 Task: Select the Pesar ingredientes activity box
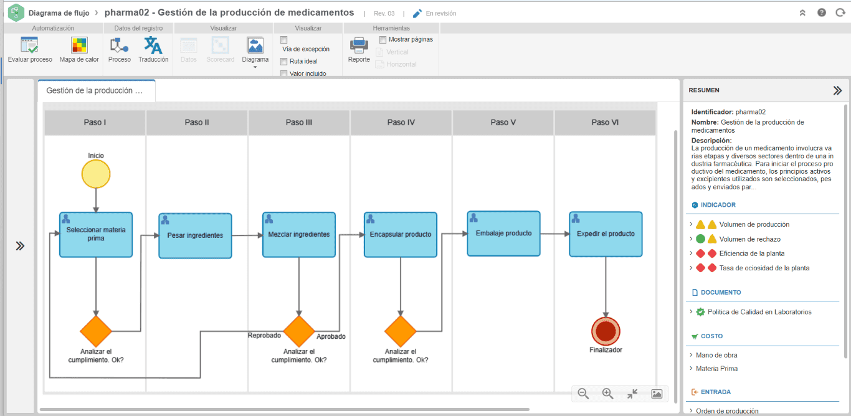(x=195, y=235)
